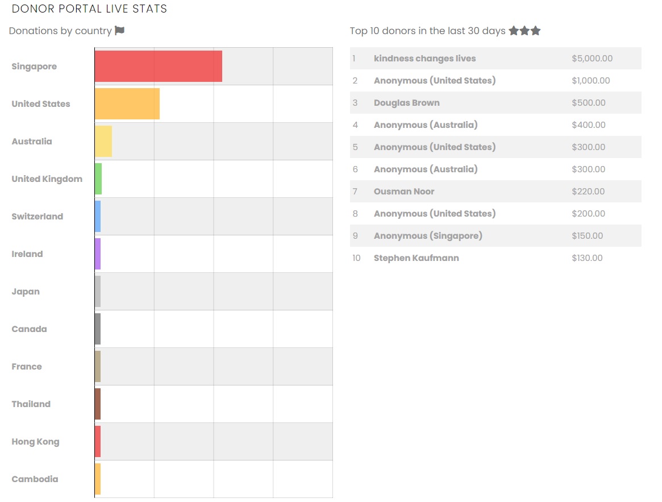The image size is (662, 502).
Task: Click the tan France bar
Action: click(x=98, y=366)
